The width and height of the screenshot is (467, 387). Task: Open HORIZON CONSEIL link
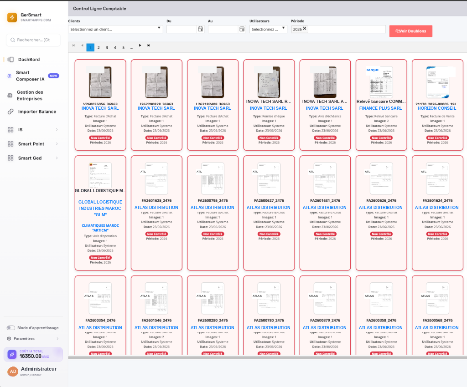pos(436,108)
